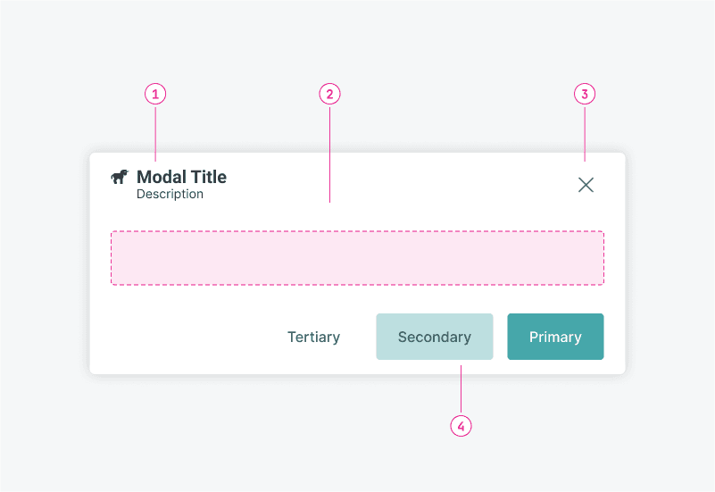Choose the Tertiary text button
Image resolution: width=715 pixels, height=492 pixels.
coord(313,337)
